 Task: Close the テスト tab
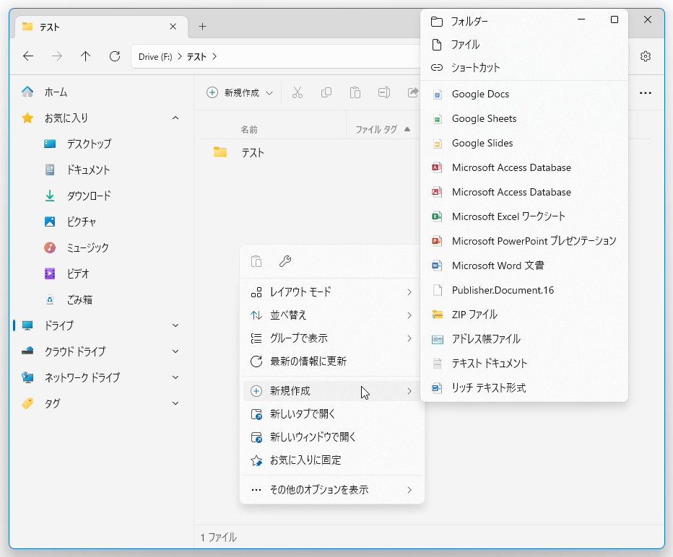pos(173,27)
